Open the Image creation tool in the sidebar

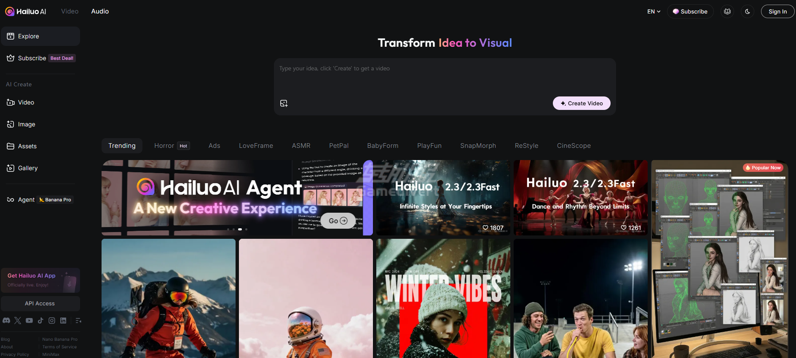click(x=40, y=124)
